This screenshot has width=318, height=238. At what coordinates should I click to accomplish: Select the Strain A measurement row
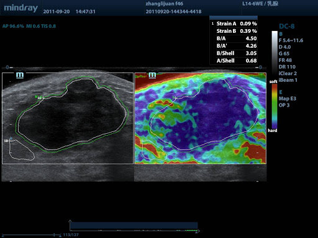tap(234, 24)
